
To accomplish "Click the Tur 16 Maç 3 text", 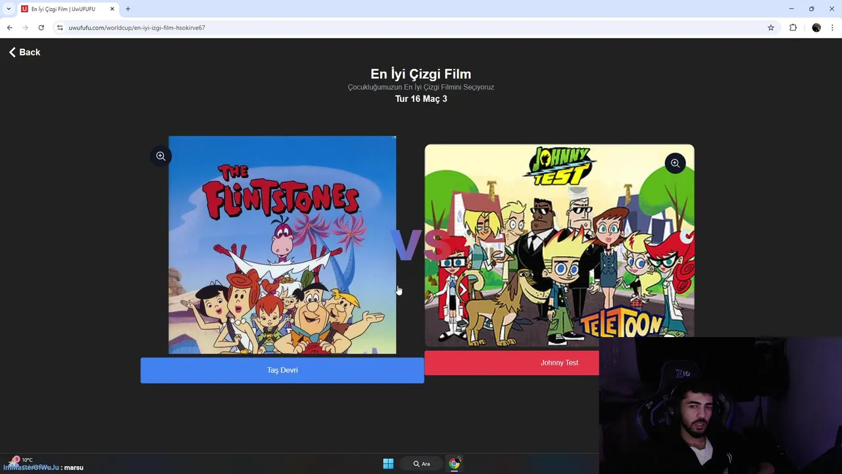I will click(421, 99).
